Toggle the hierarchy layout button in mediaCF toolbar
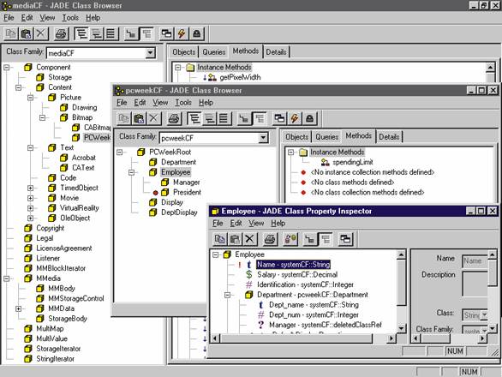502x377 pixels. [131, 33]
